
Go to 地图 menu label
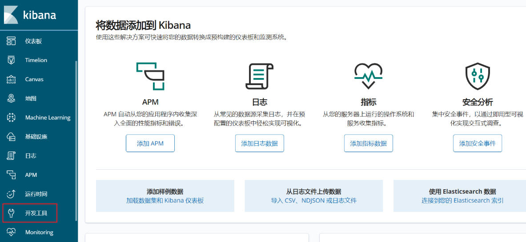coord(31,98)
